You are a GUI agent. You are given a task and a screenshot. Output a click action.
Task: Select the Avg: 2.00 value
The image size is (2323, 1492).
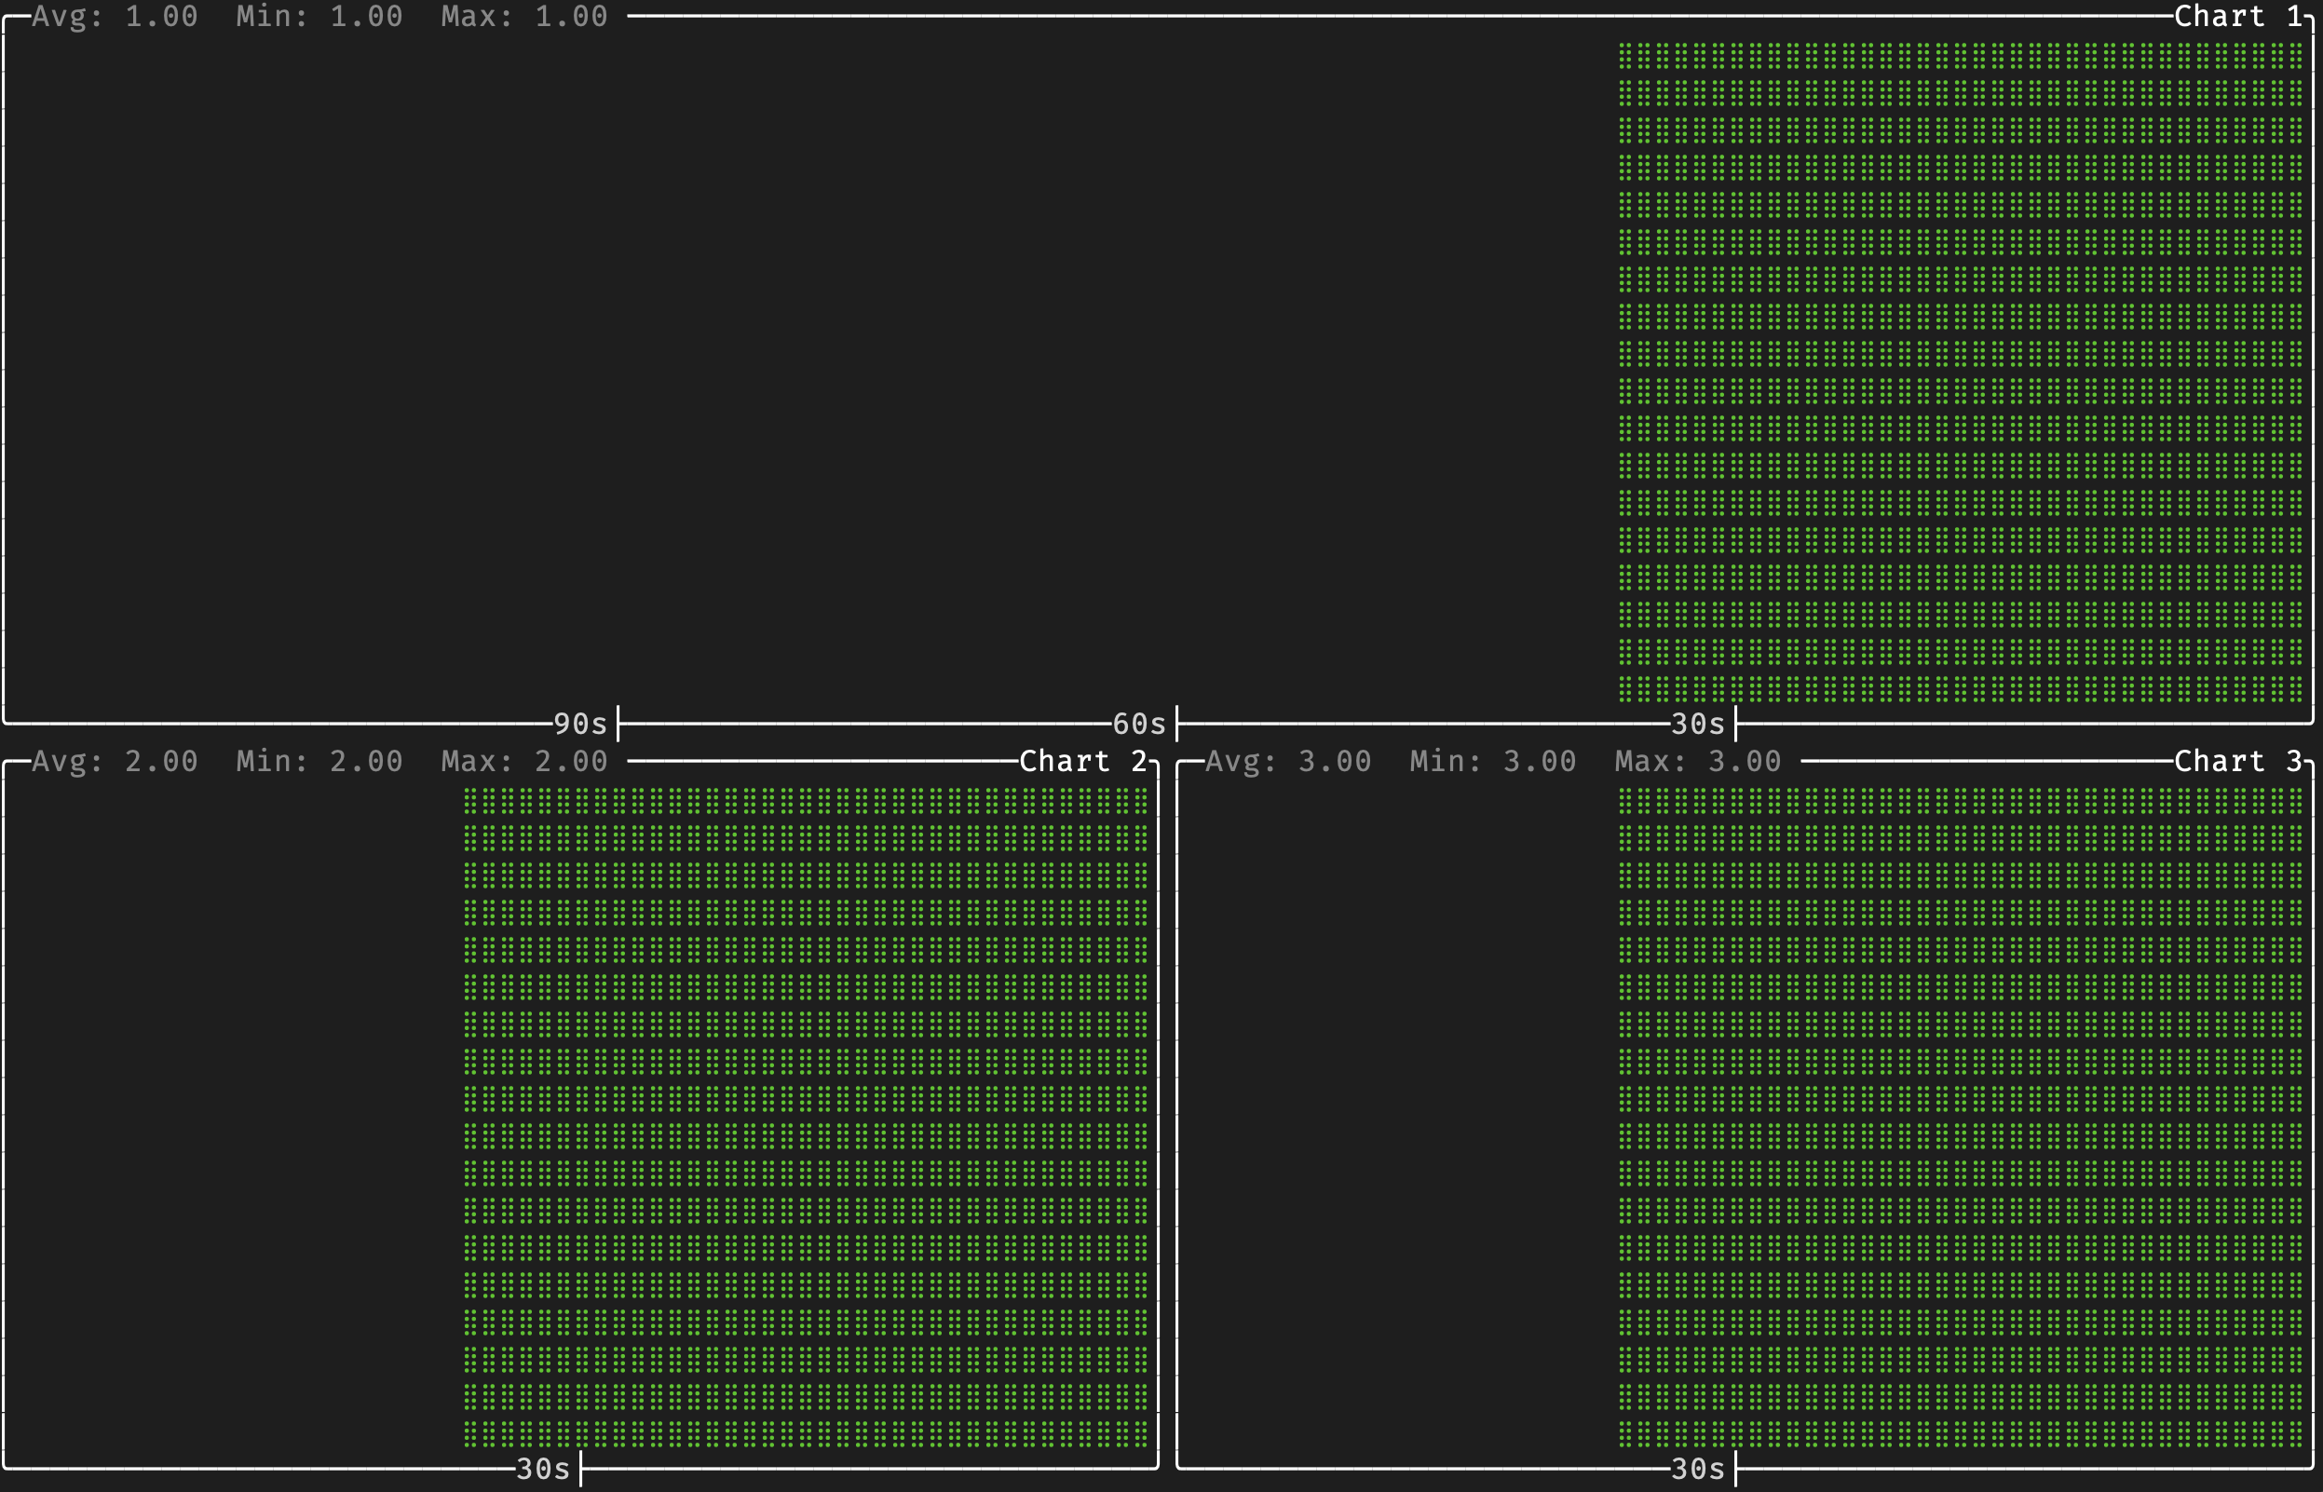tap(115, 762)
